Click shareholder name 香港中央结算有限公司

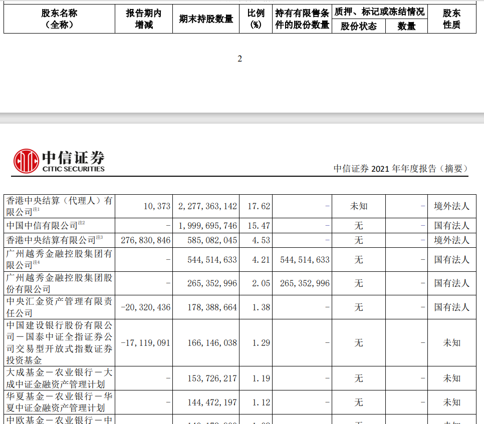[x=54, y=240]
